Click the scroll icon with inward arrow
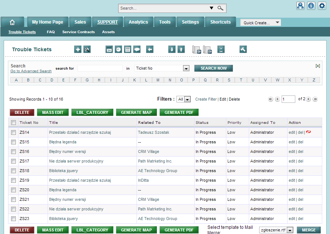Image resolution: width=330 pixels, height=234 pixels. click(197, 50)
